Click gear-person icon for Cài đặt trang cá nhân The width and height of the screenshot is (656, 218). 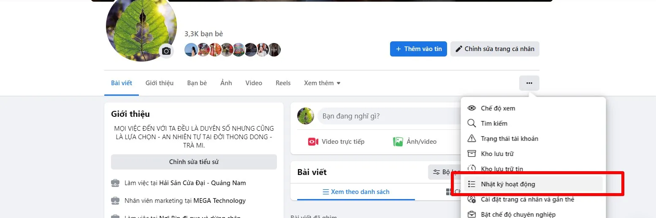(472, 199)
